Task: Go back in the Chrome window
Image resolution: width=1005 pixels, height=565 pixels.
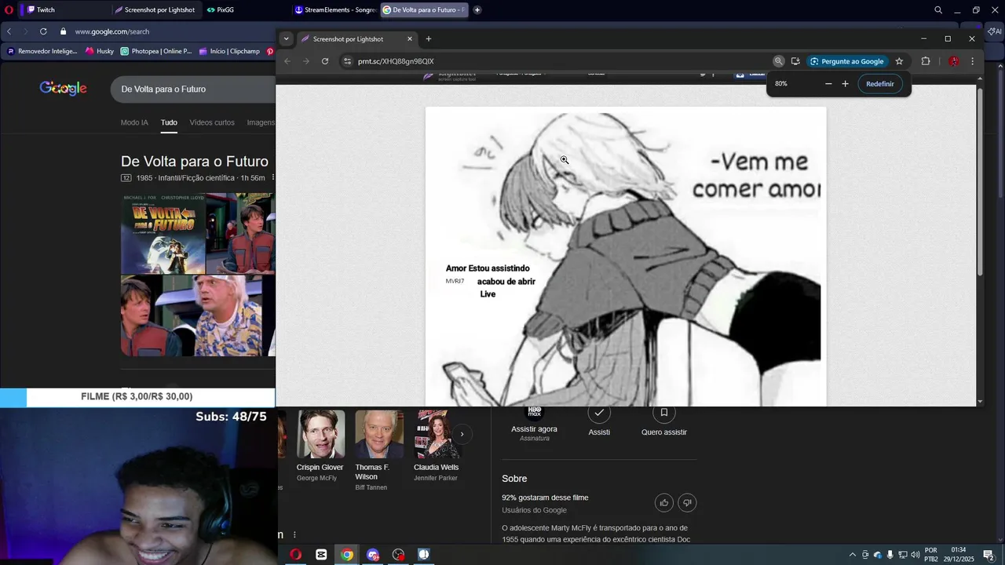Action: 287,61
